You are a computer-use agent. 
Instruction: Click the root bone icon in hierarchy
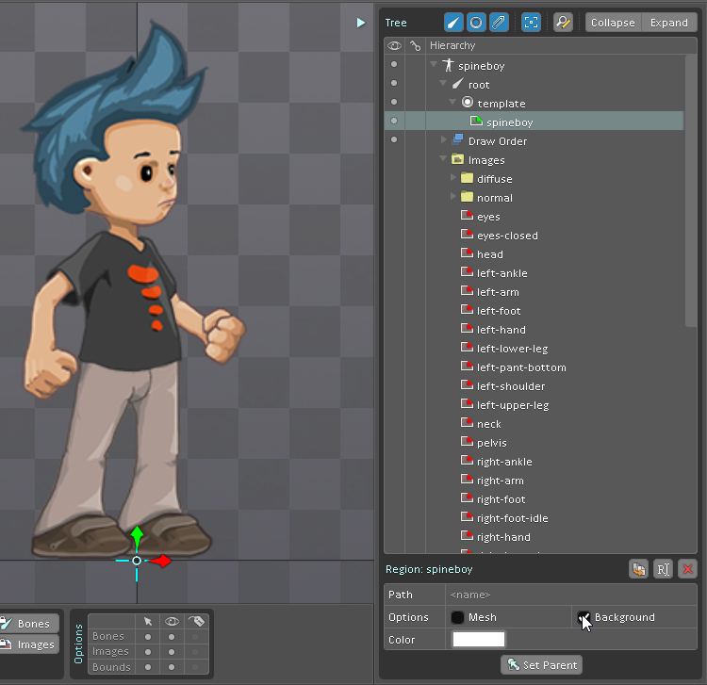click(458, 84)
